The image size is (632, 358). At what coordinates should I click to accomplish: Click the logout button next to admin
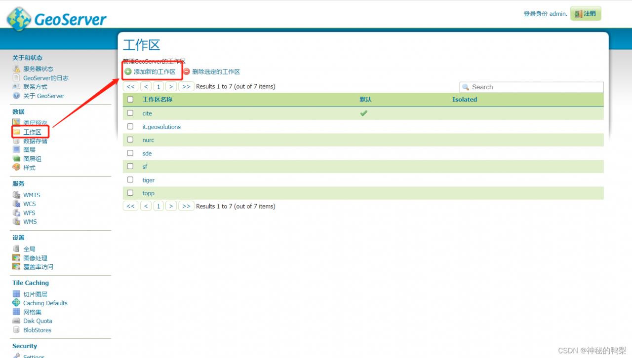tap(586, 14)
